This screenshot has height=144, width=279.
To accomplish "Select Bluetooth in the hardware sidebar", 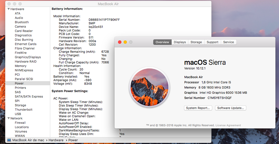I will click(22, 22).
